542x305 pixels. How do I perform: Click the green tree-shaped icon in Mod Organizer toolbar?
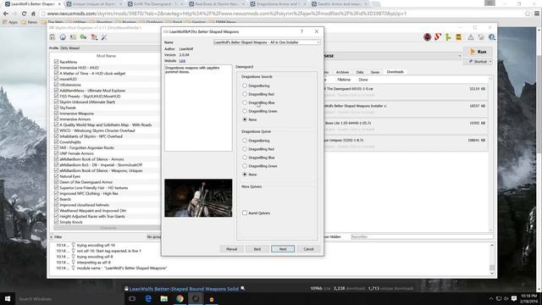448,37
